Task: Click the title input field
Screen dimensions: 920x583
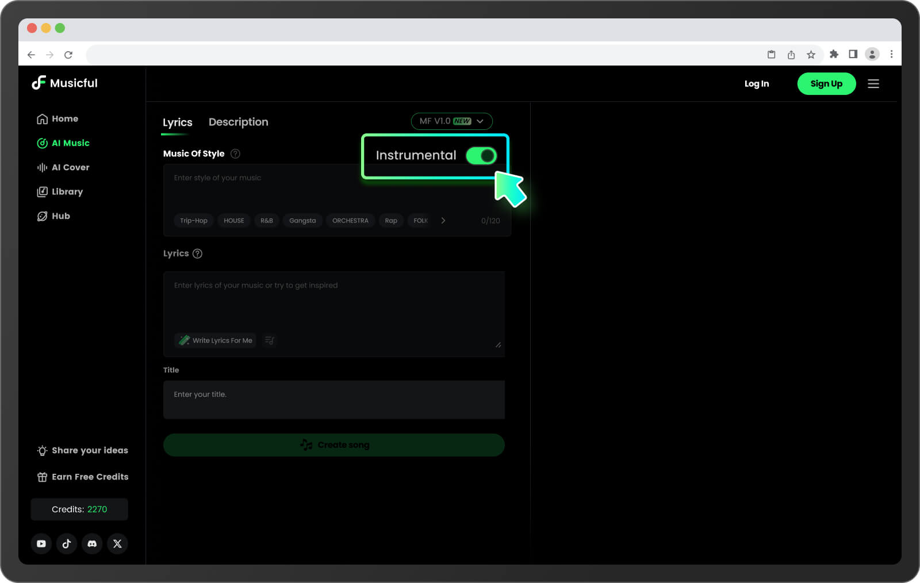Action: pyautogui.click(x=334, y=400)
